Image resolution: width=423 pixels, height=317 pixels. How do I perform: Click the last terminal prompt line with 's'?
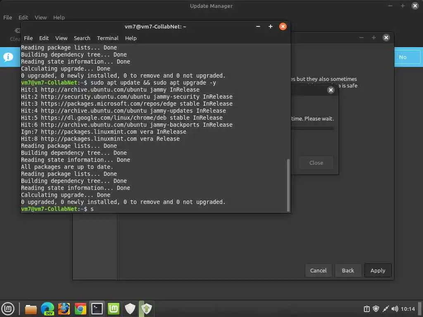57,209
